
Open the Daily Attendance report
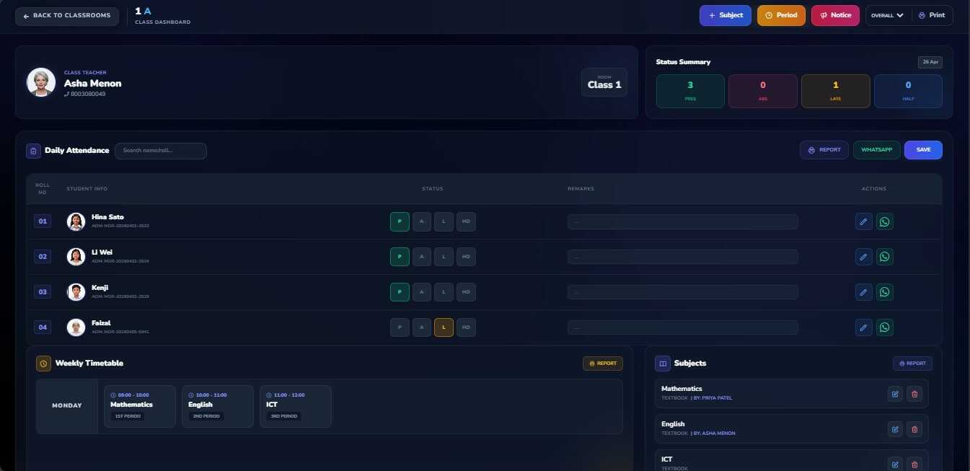coord(824,150)
